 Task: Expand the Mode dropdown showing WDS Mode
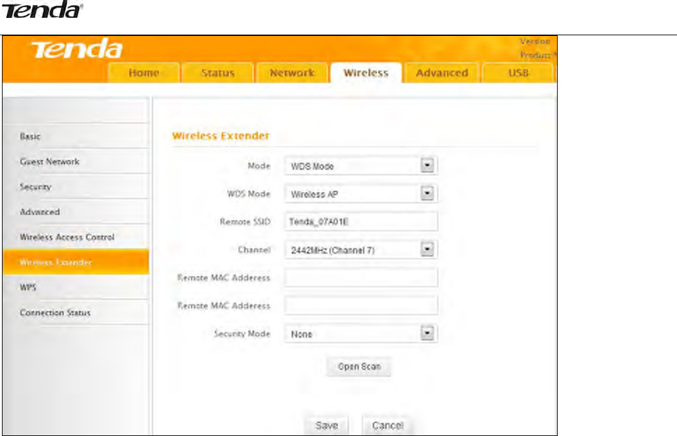361,165
